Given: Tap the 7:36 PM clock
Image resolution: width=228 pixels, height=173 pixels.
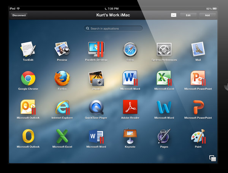Looking at the screenshot, I should click(x=113, y=9).
